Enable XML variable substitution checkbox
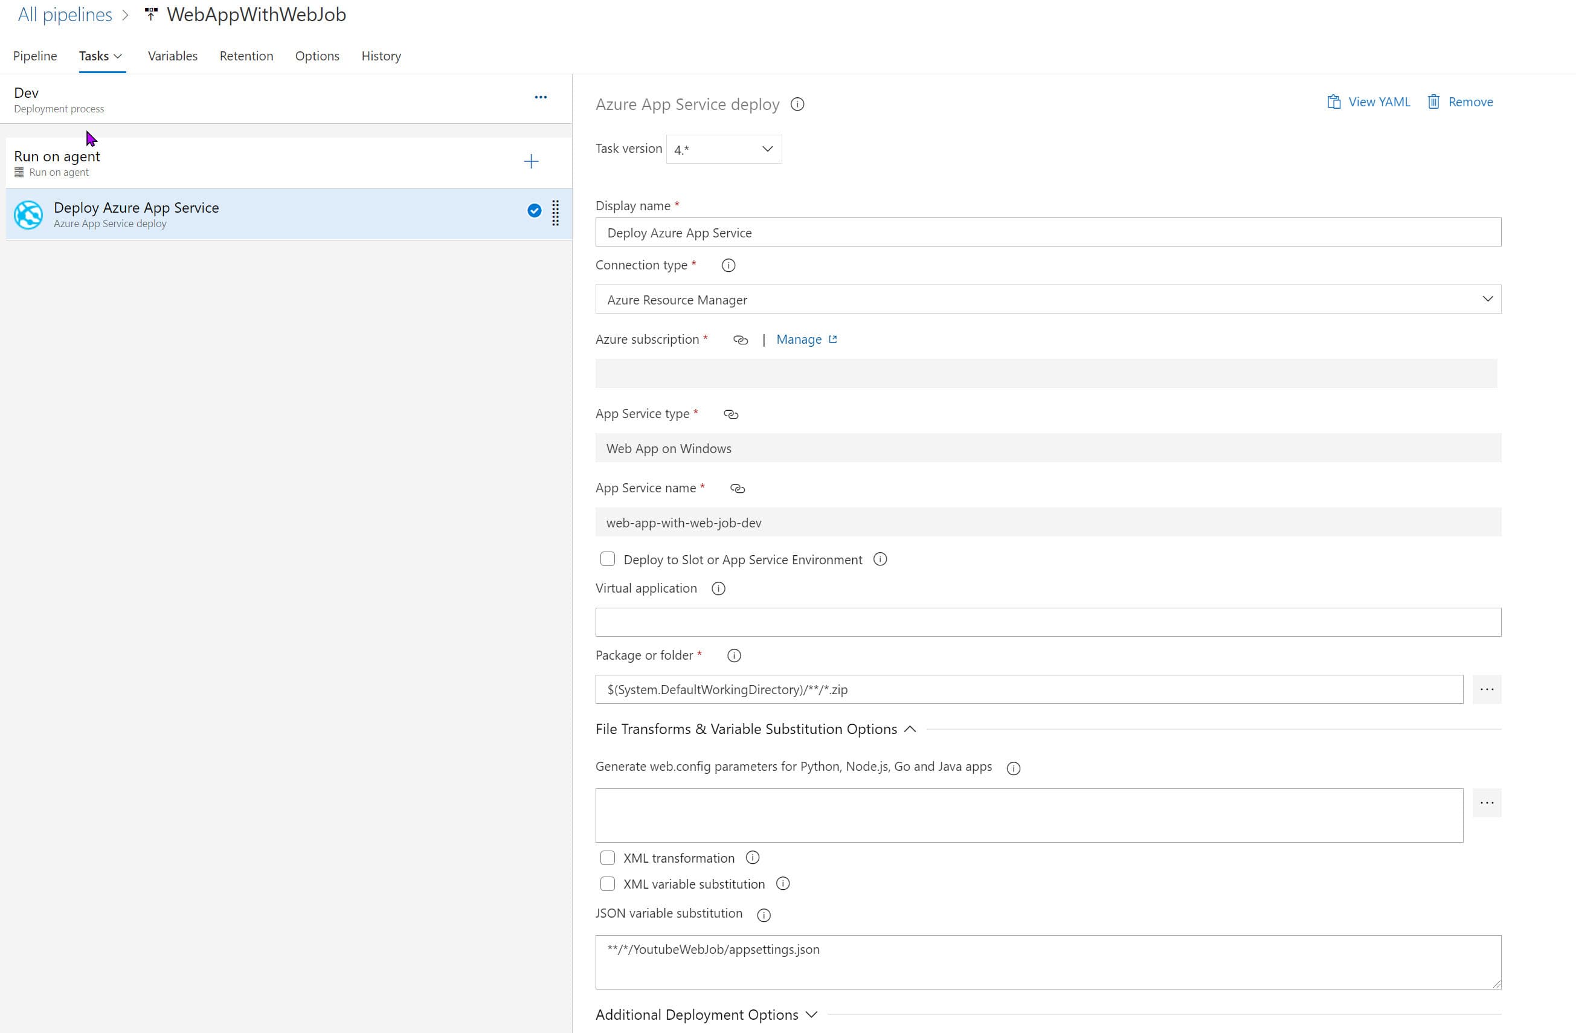1576x1033 pixels. tap(607, 884)
